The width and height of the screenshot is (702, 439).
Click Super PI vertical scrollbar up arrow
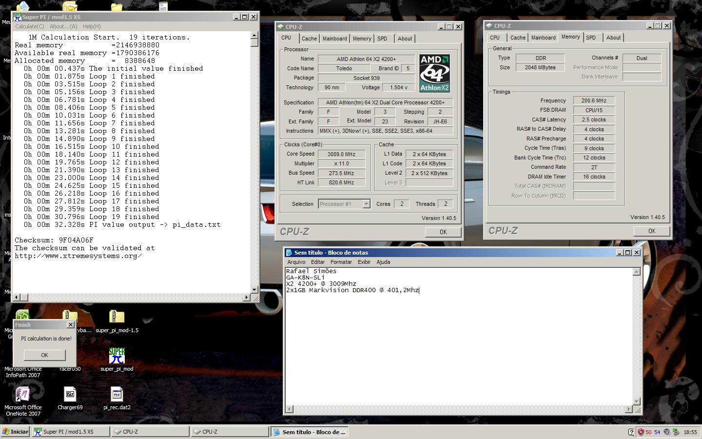click(x=254, y=35)
